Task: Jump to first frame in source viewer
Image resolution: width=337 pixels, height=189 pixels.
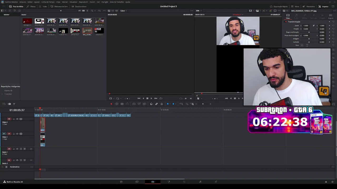Action: click(x=139, y=98)
